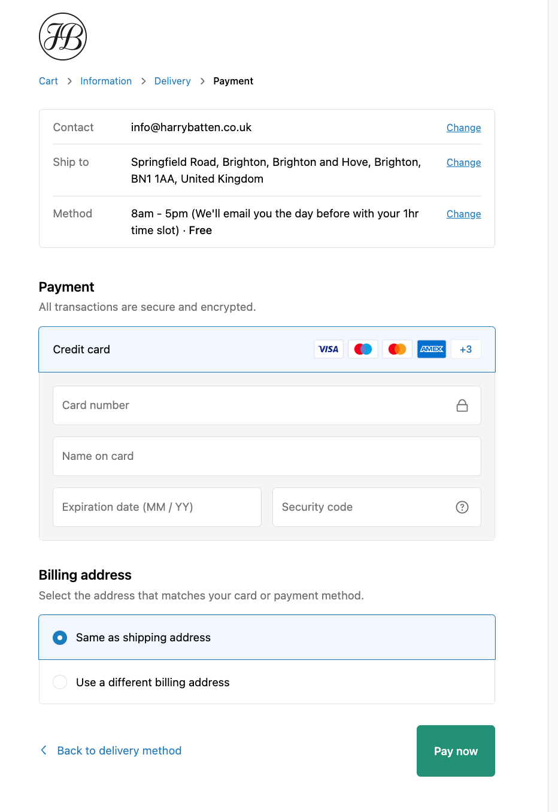Select Same as shipping address option
The image size is (558, 812).
(60, 638)
